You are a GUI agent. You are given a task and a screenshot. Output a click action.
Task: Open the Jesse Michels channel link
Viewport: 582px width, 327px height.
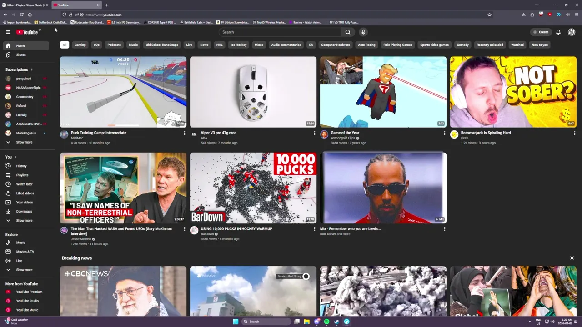point(81,239)
